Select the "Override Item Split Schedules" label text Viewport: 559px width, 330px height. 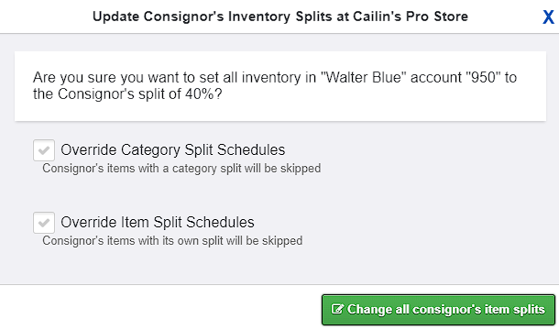pyautogui.click(x=158, y=222)
